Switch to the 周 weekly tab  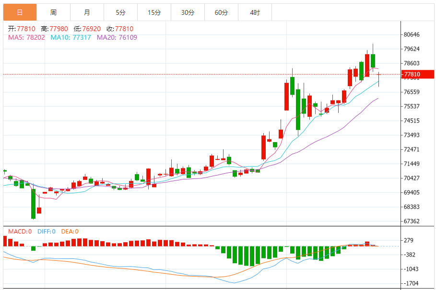[53, 12]
